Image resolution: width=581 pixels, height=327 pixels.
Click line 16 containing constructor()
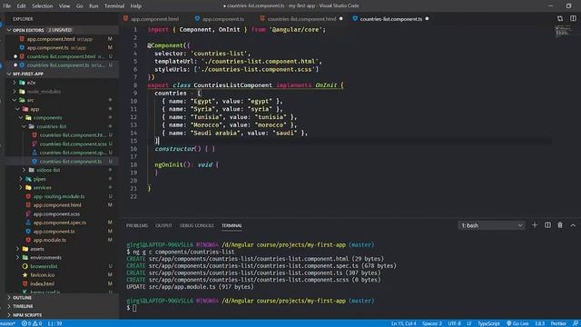(x=184, y=149)
